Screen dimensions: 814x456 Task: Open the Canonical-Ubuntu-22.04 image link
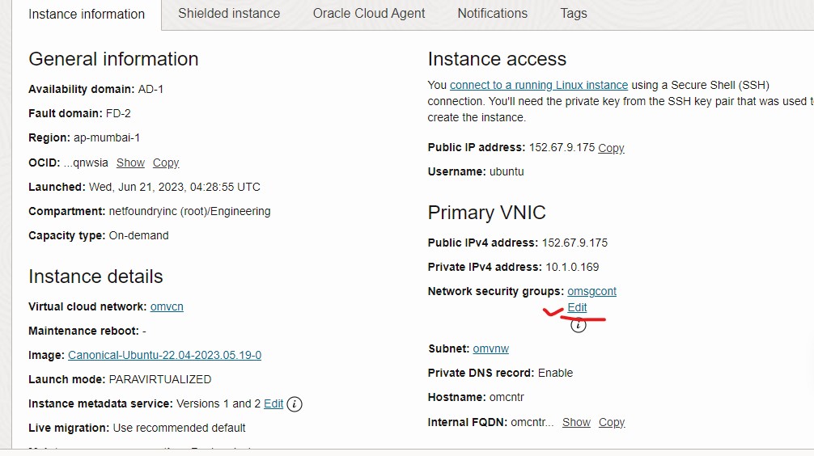click(x=164, y=355)
